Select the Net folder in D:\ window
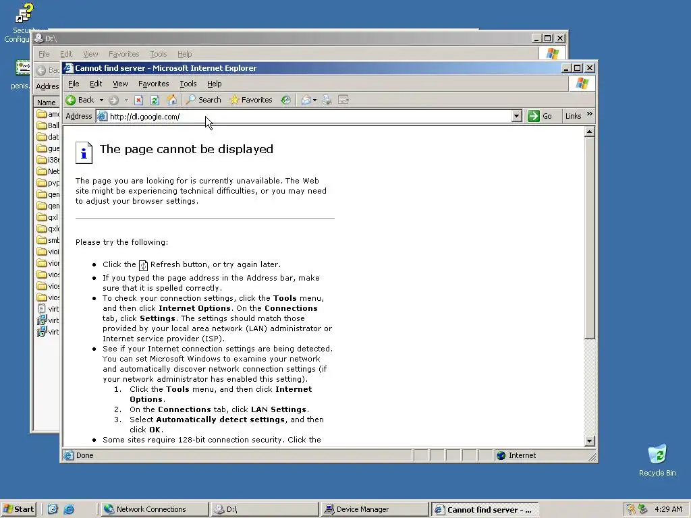Screen dimensions: 691x518 click(48, 171)
